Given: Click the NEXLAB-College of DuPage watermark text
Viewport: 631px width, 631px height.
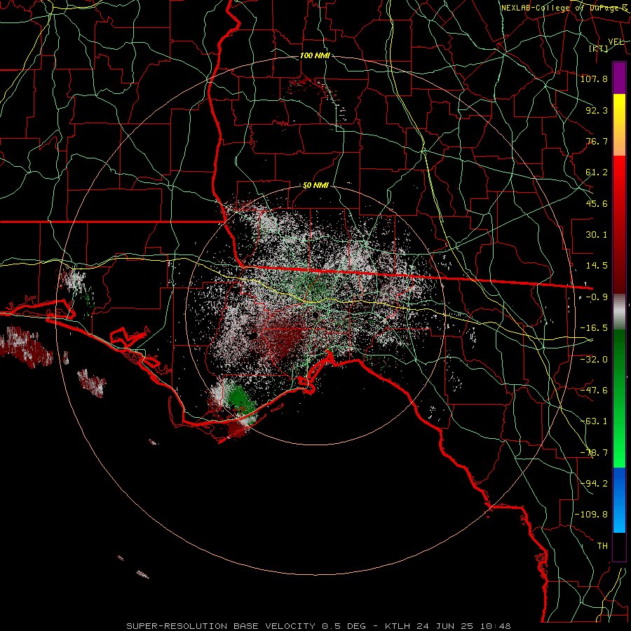Looking at the screenshot, I should (x=564, y=8).
